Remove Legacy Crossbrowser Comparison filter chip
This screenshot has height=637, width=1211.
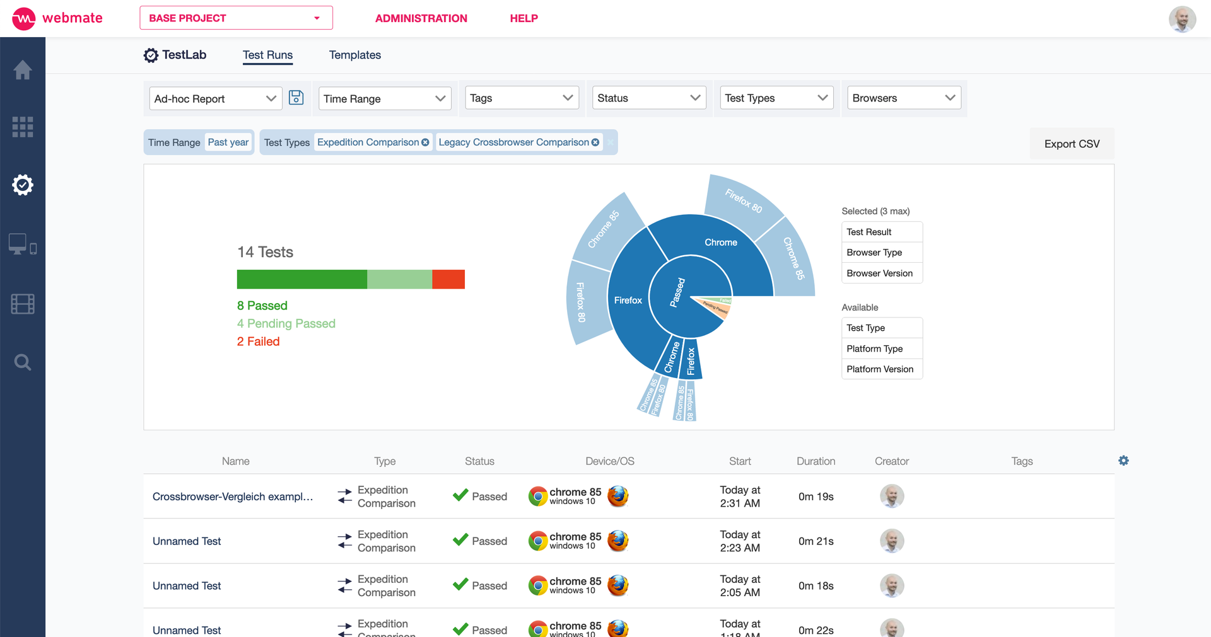coord(595,142)
